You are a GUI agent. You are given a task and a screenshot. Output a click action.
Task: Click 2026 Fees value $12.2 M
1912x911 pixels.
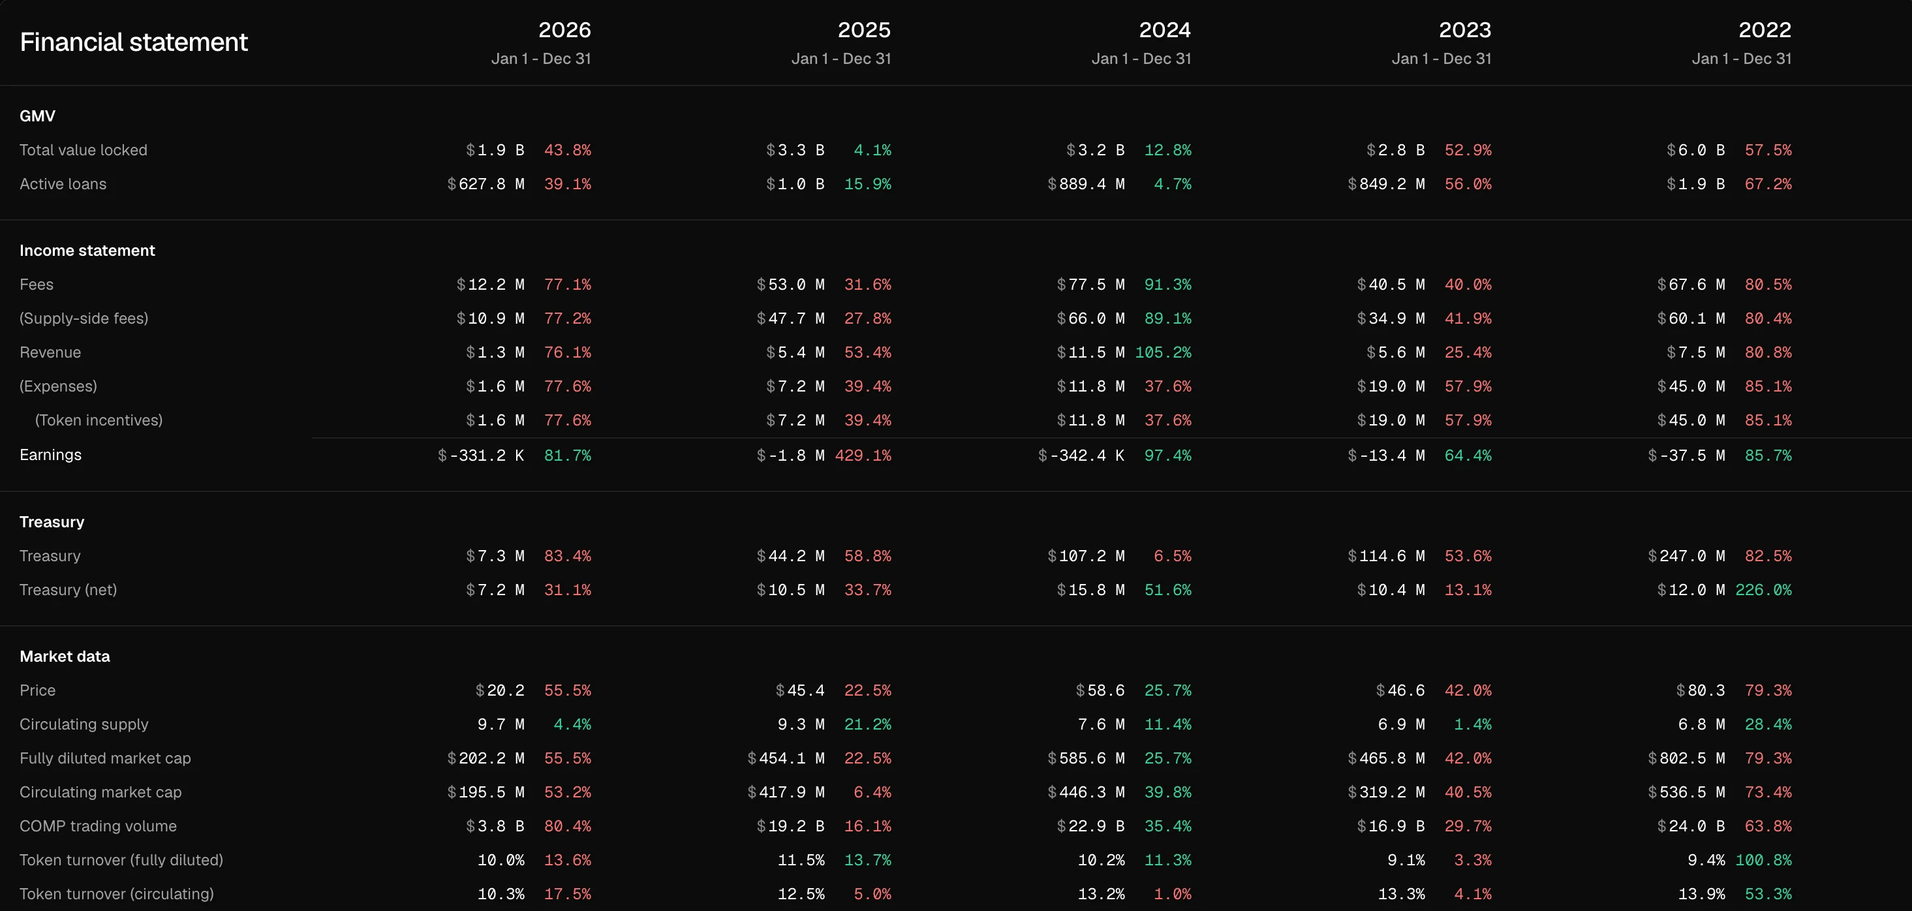(x=490, y=285)
